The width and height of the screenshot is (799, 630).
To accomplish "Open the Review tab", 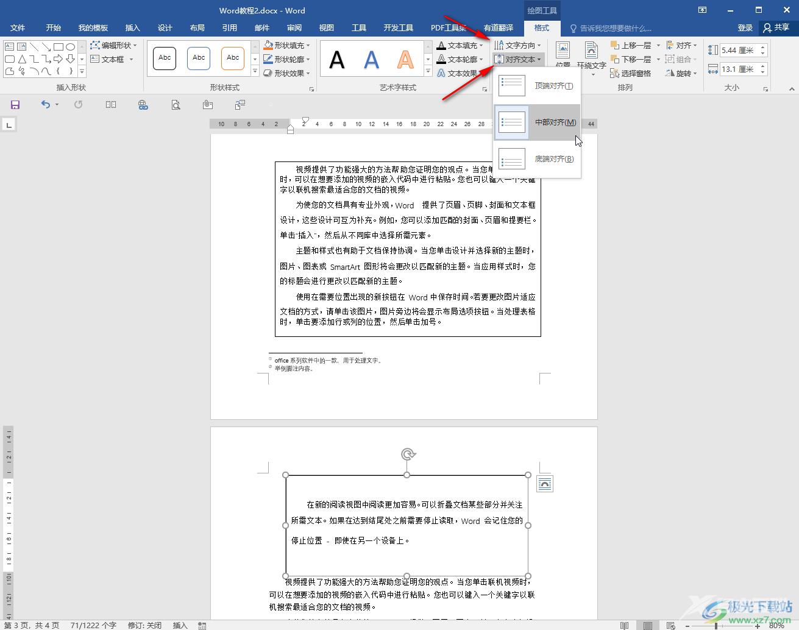I will point(294,28).
